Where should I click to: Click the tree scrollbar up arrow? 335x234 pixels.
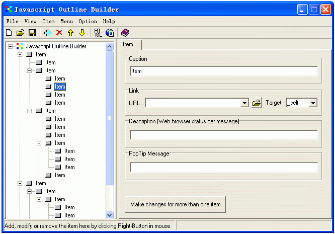coord(109,47)
